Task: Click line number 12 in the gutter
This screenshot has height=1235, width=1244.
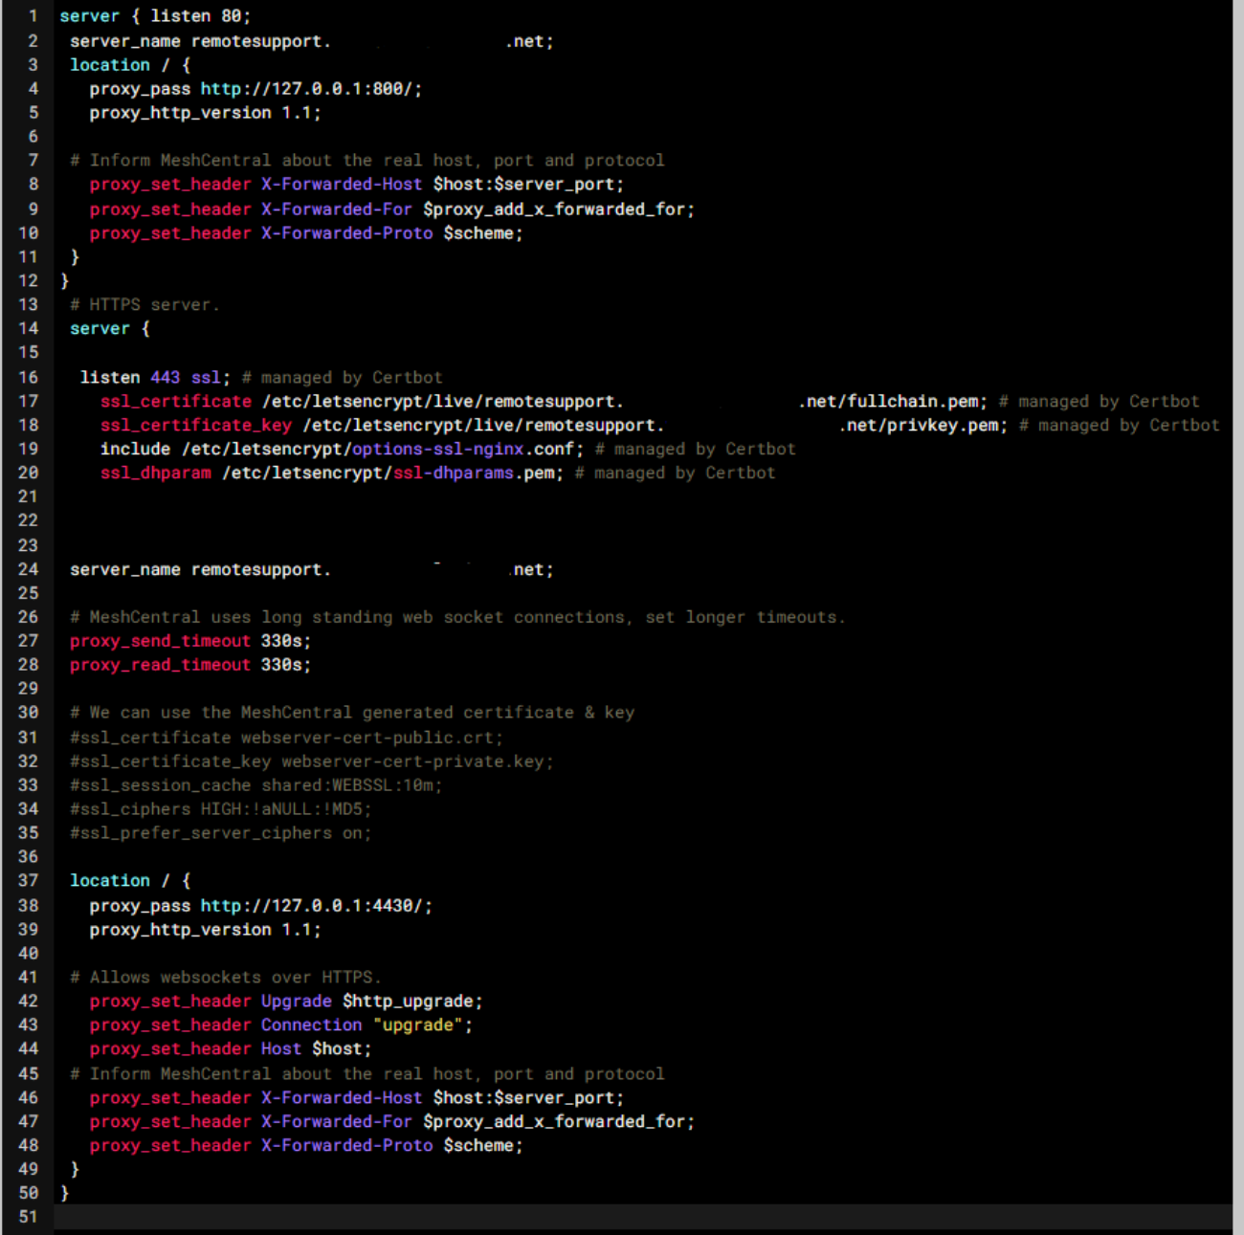Action: 29,281
